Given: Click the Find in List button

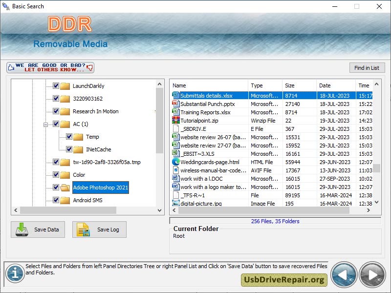Looking at the screenshot, I should 367,67.
